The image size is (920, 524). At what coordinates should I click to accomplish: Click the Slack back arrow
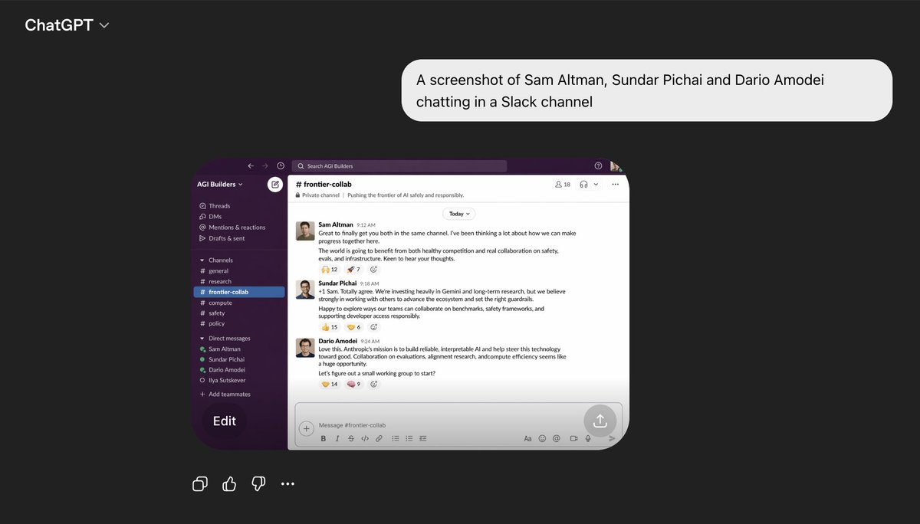tap(251, 165)
